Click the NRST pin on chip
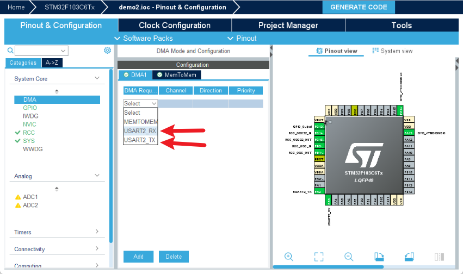Image resolution: width=463 pixels, height=274 pixels. (319, 159)
